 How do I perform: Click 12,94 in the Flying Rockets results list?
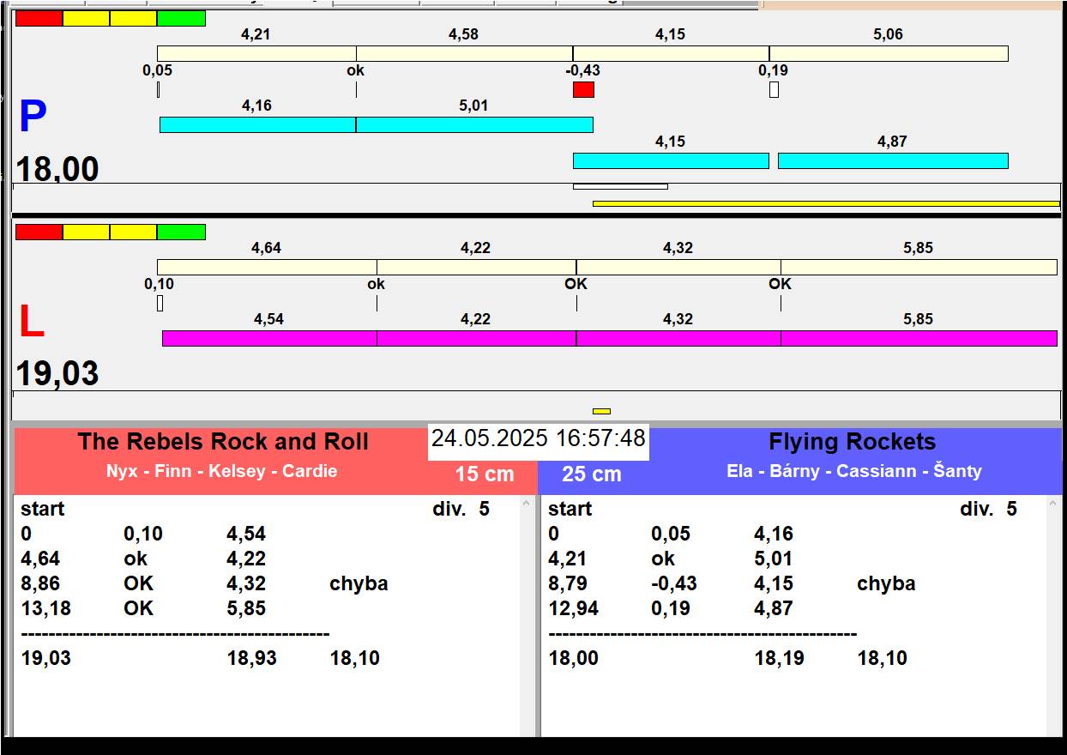[x=574, y=608]
